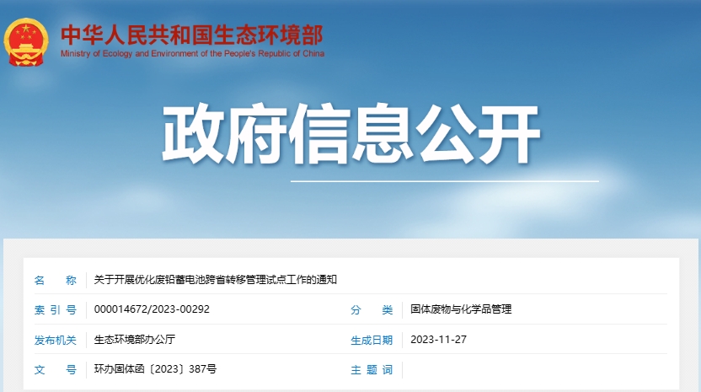
Task: Click the empty 主题词 value cell
Action: 539,369
